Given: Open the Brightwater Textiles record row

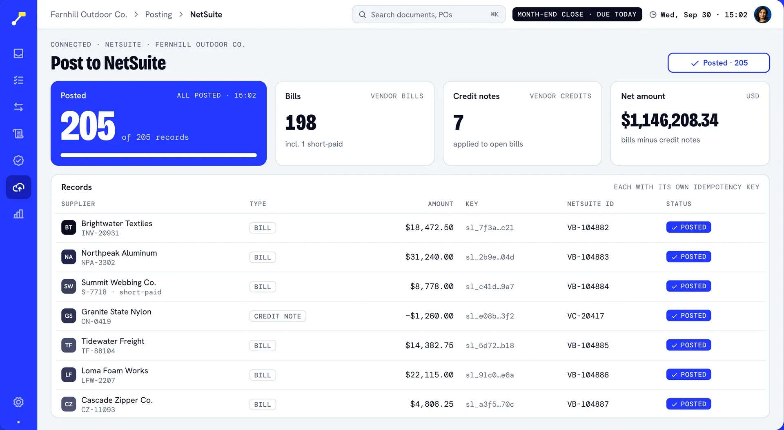Looking at the screenshot, I should (410, 228).
